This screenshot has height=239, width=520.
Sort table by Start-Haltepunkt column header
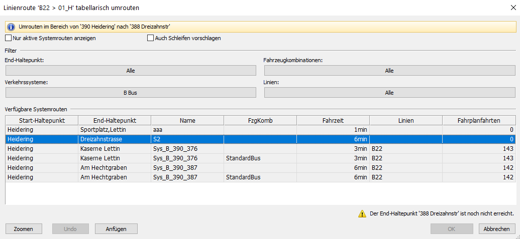(42, 120)
